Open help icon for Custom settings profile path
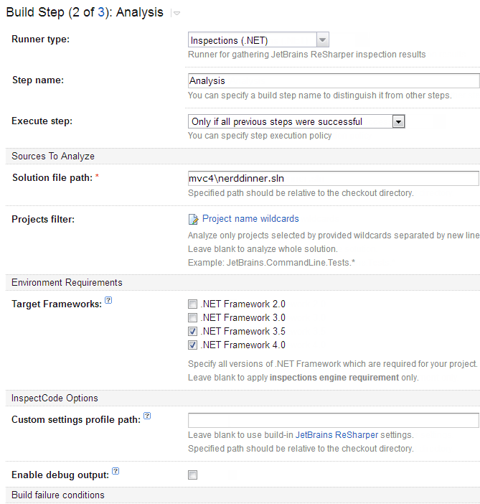 [147, 416]
